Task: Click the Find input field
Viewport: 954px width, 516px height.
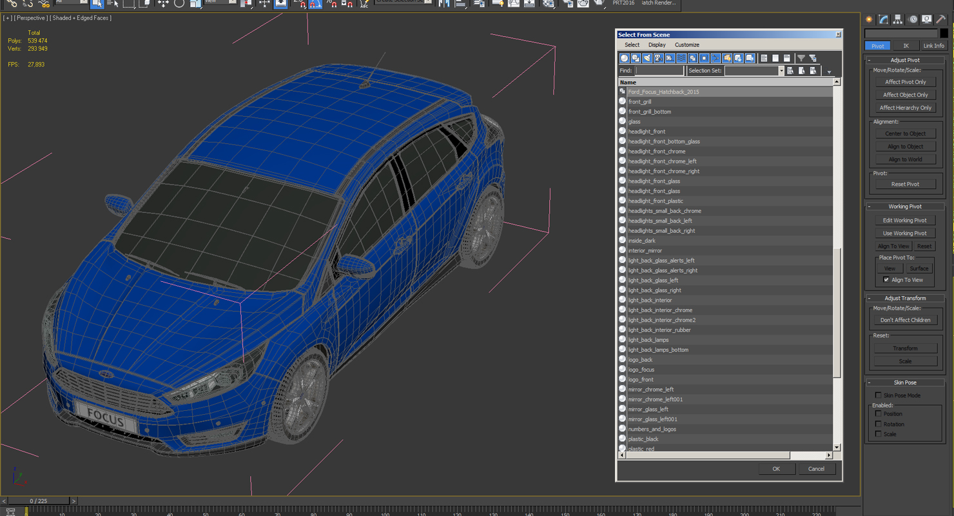Action: (659, 70)
